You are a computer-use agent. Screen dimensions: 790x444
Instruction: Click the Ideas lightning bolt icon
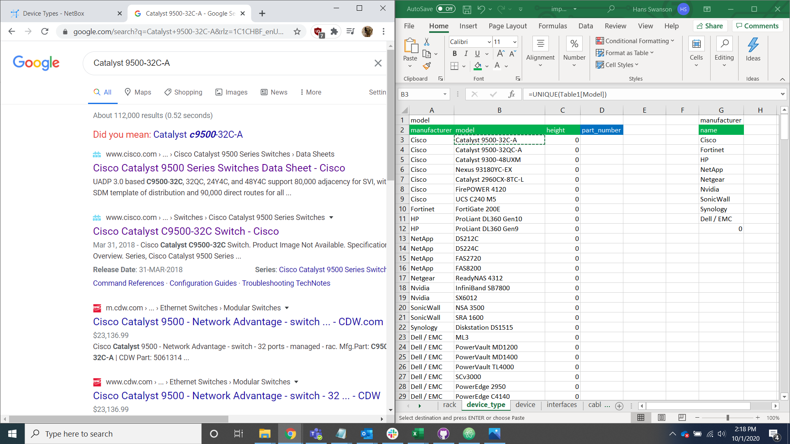[753, 45]
